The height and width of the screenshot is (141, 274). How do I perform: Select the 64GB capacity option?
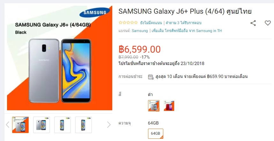point(156,133)
